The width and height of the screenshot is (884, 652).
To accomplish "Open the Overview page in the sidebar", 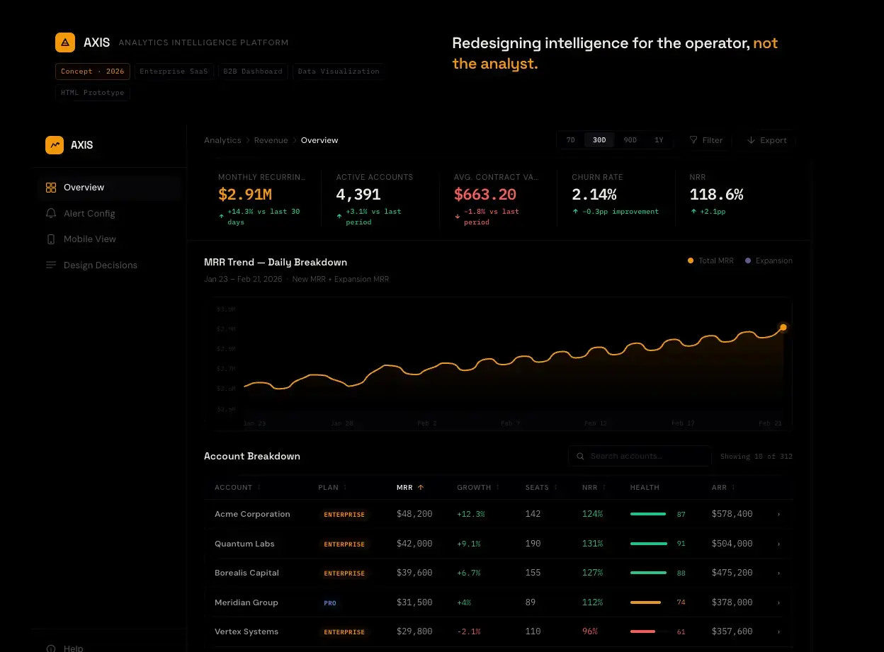I will 109,188.
